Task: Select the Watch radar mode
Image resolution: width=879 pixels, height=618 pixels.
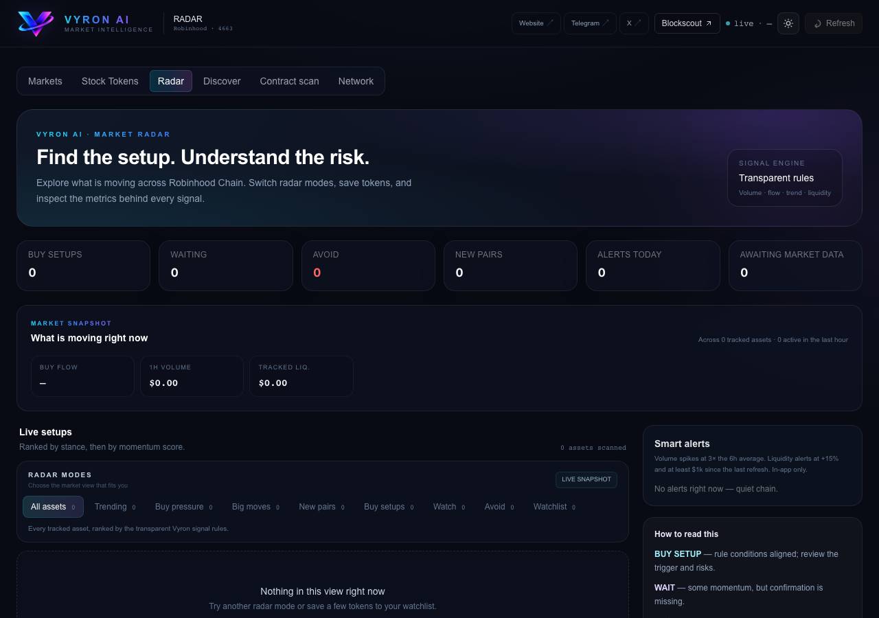Action: 449,507
